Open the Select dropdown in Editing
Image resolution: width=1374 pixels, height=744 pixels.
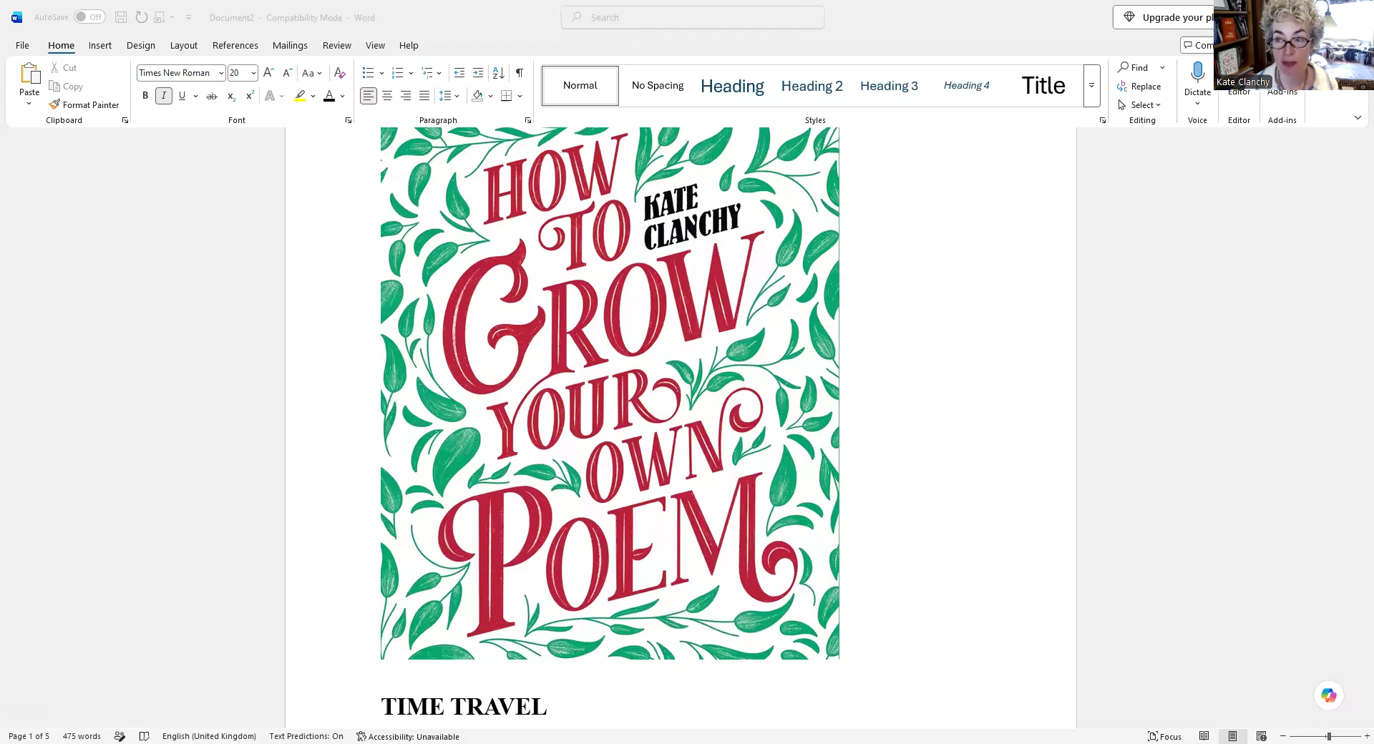click(1139, 104)
